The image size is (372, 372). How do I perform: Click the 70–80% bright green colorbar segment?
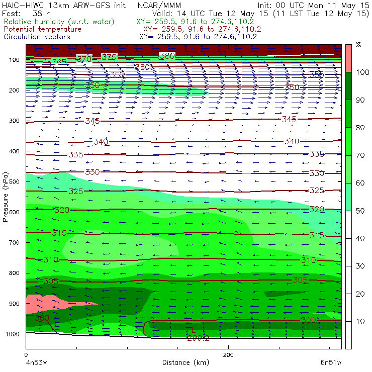tap(348, 141)
